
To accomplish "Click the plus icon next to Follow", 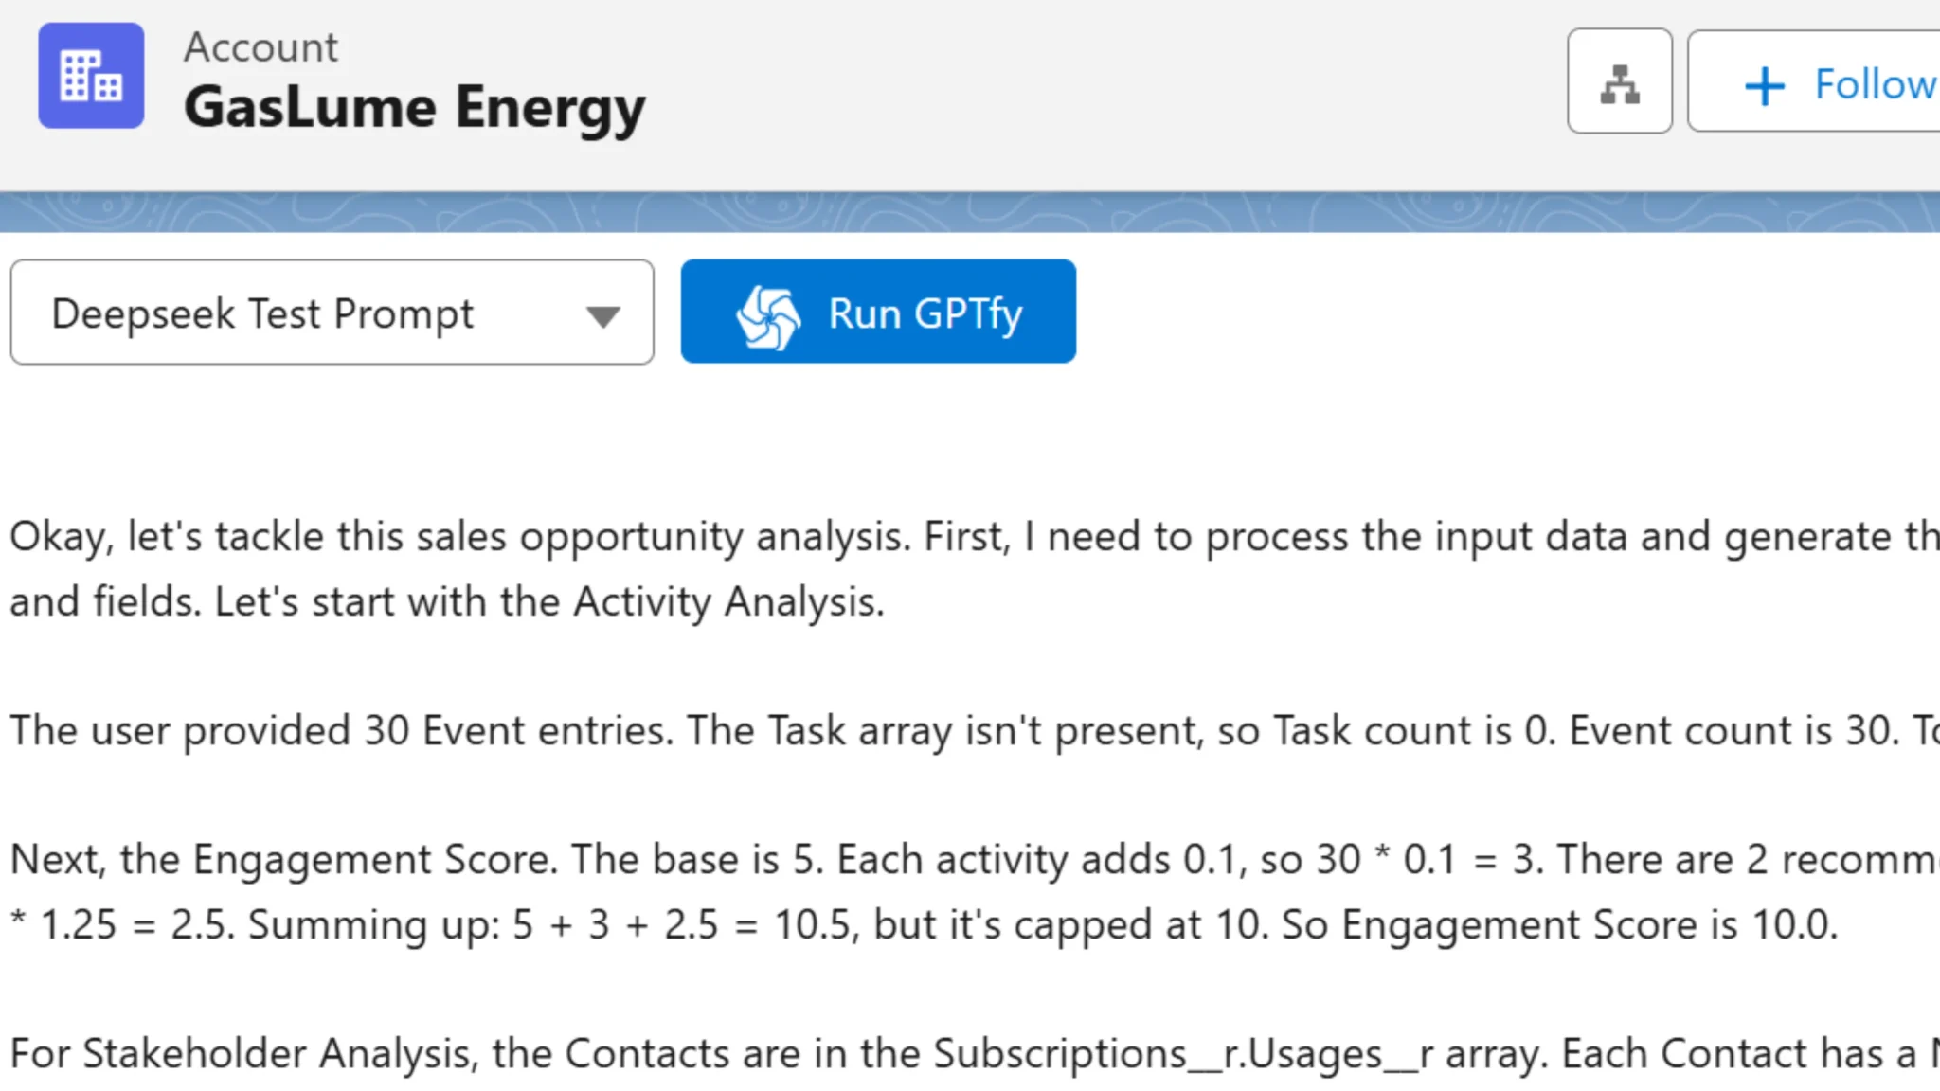I will coord(1763,84).
